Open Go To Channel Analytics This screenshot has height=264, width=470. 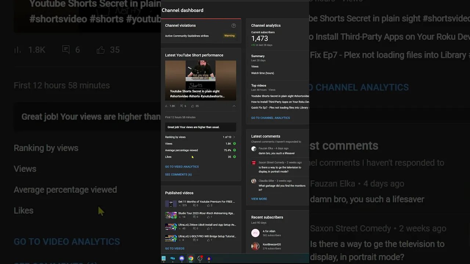coord(271,118)
